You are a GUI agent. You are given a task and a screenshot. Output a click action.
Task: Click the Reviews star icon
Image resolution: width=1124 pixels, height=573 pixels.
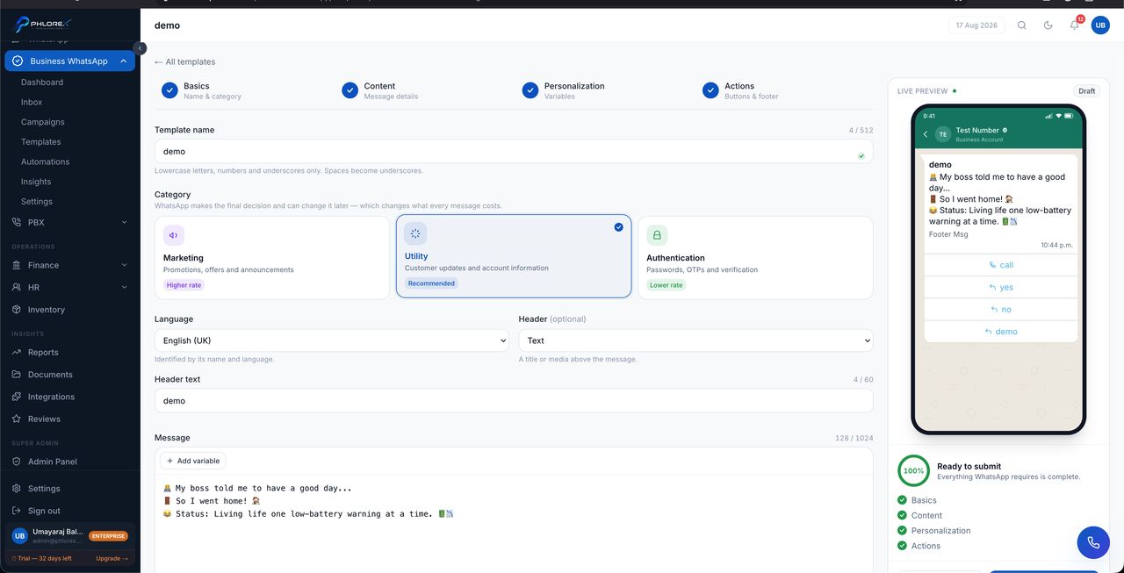click(17, 419)
